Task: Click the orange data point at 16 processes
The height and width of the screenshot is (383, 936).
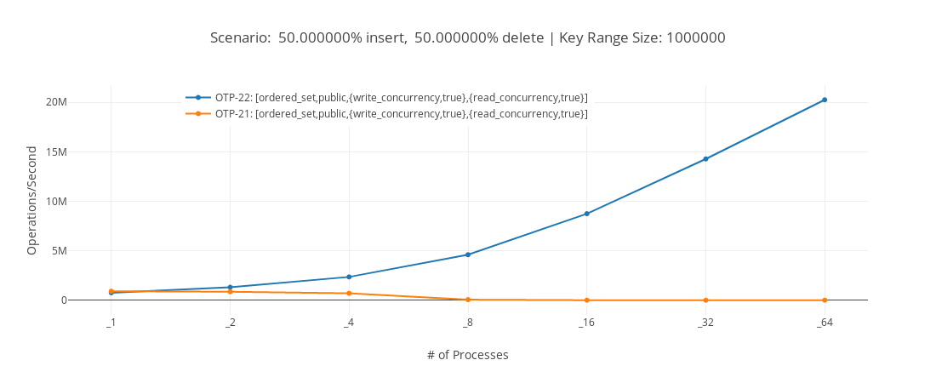Action: [586, 300]
